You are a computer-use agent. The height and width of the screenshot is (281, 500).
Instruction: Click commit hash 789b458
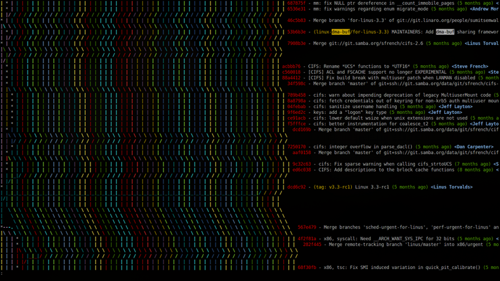point(296,95)
